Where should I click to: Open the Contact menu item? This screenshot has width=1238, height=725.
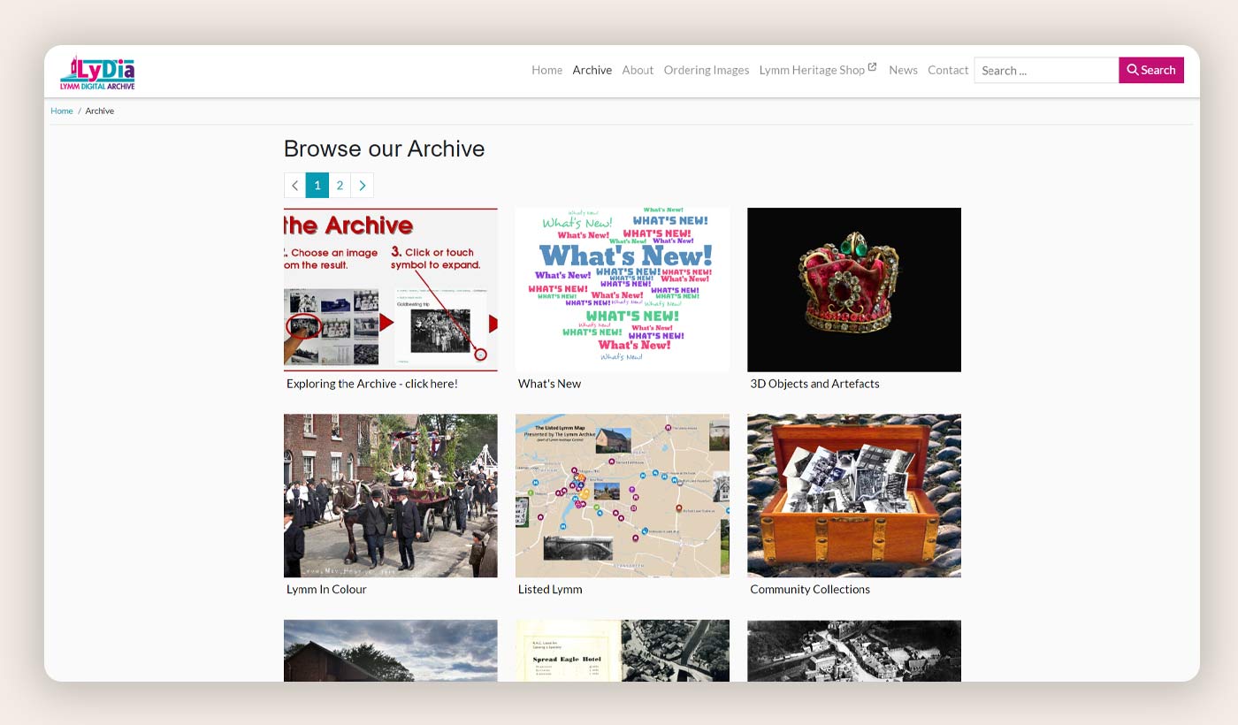(948, 70)
